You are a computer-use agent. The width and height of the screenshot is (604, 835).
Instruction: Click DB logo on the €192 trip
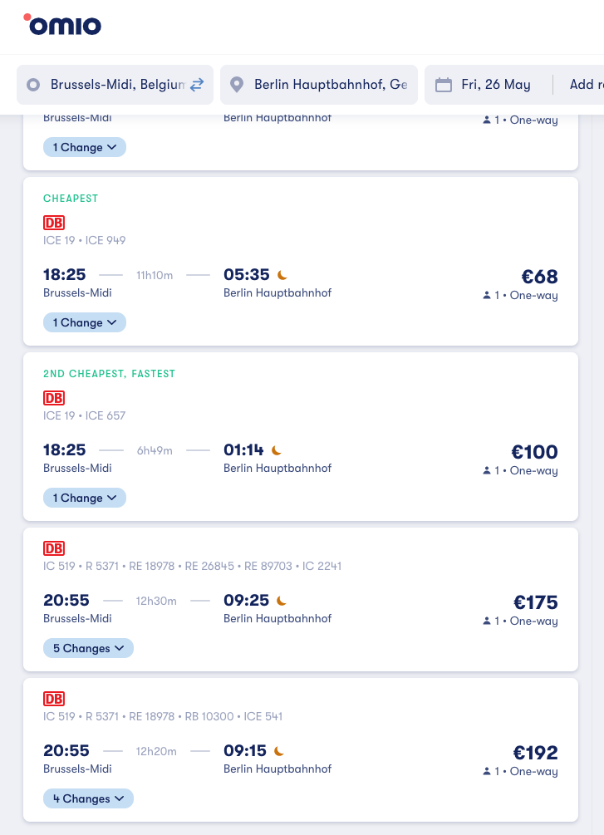click(x=54, y=699)
